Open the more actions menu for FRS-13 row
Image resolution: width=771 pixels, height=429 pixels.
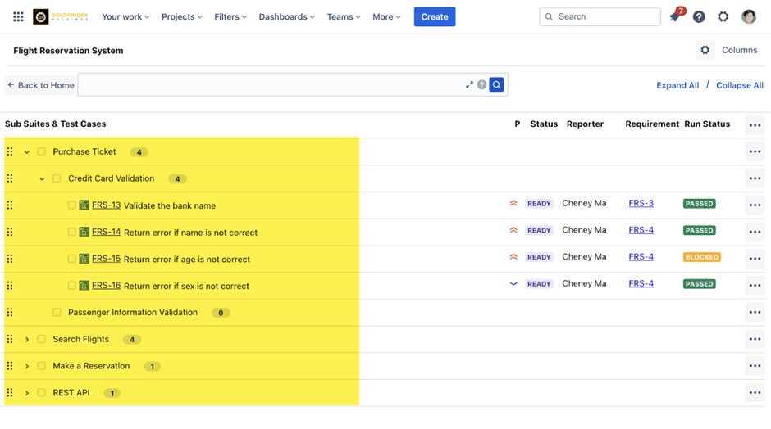click(755, 205)
